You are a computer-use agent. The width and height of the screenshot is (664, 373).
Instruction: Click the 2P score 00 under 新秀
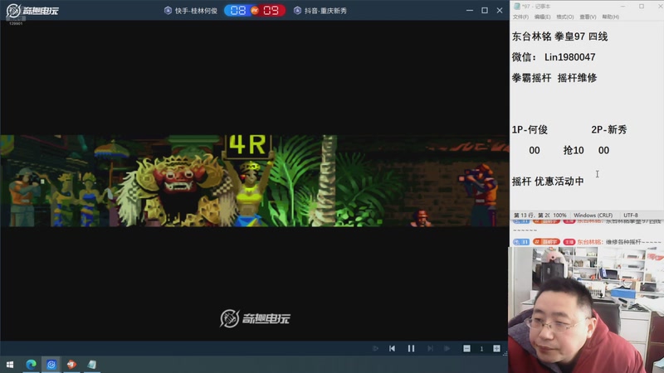click(x=604, y=151)
